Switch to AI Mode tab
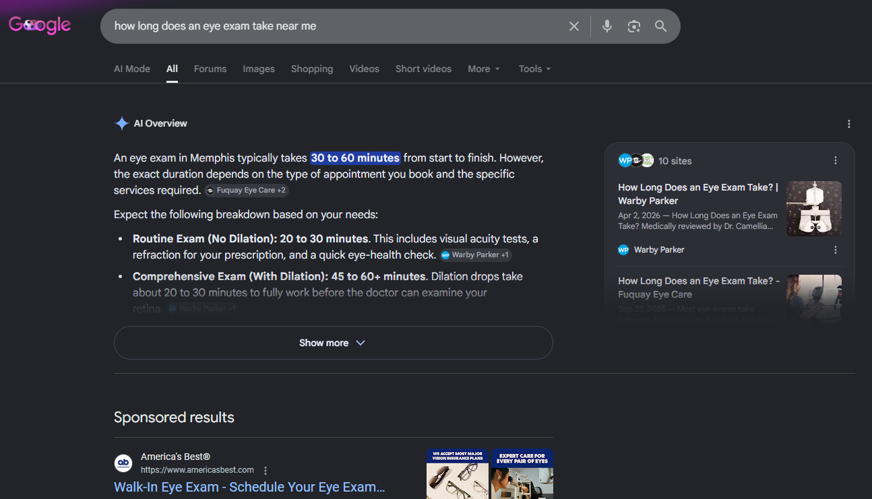The height and width of the screenshot is (499, 872). tap(132, 69)
